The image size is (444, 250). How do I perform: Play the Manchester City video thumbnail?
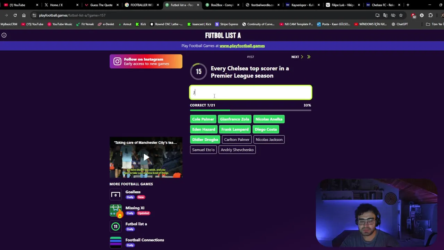[x=146, y=158]
